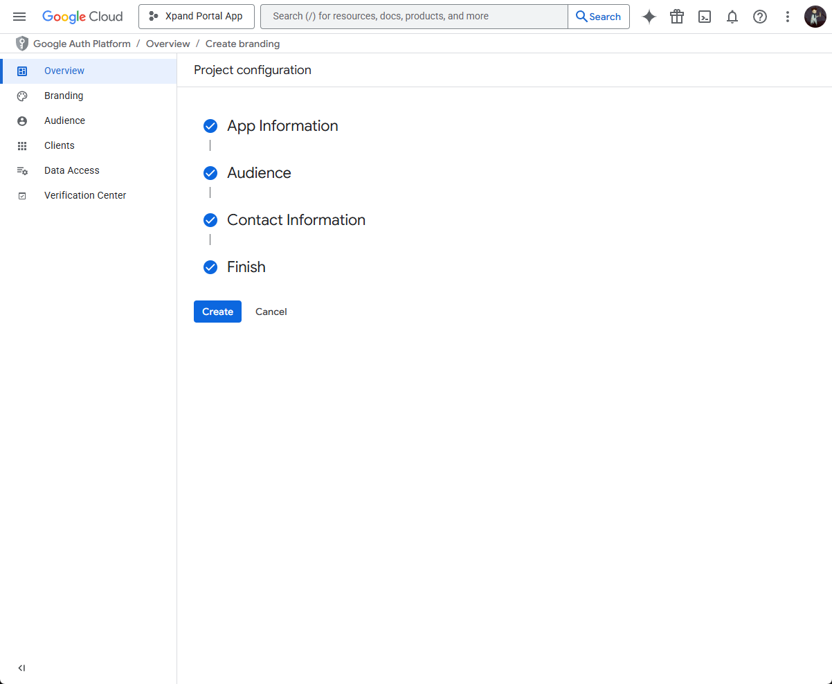Viewport: 832px width, 684px height.
Task: Collapse the left navigation panel
Action: point(21,668)
